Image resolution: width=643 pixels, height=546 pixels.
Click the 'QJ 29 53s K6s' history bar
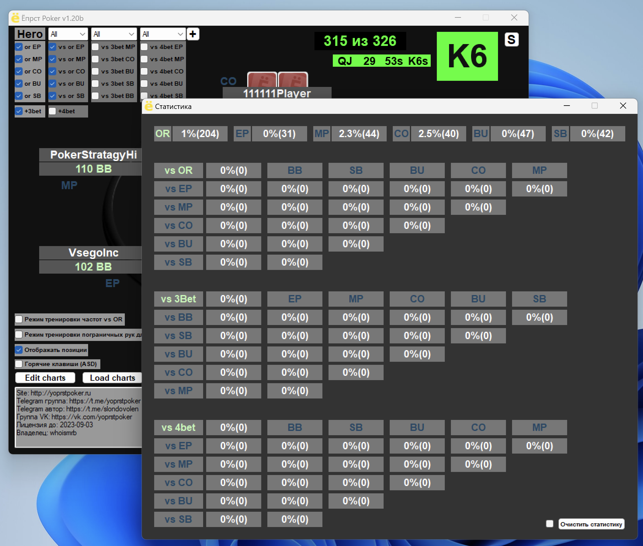(x=382, y=61)
